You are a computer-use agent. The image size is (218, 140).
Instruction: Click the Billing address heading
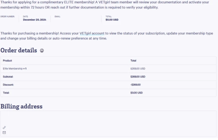(x=21, y=106)
